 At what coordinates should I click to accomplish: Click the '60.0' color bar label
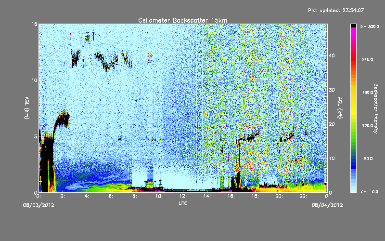click(368, 159)
